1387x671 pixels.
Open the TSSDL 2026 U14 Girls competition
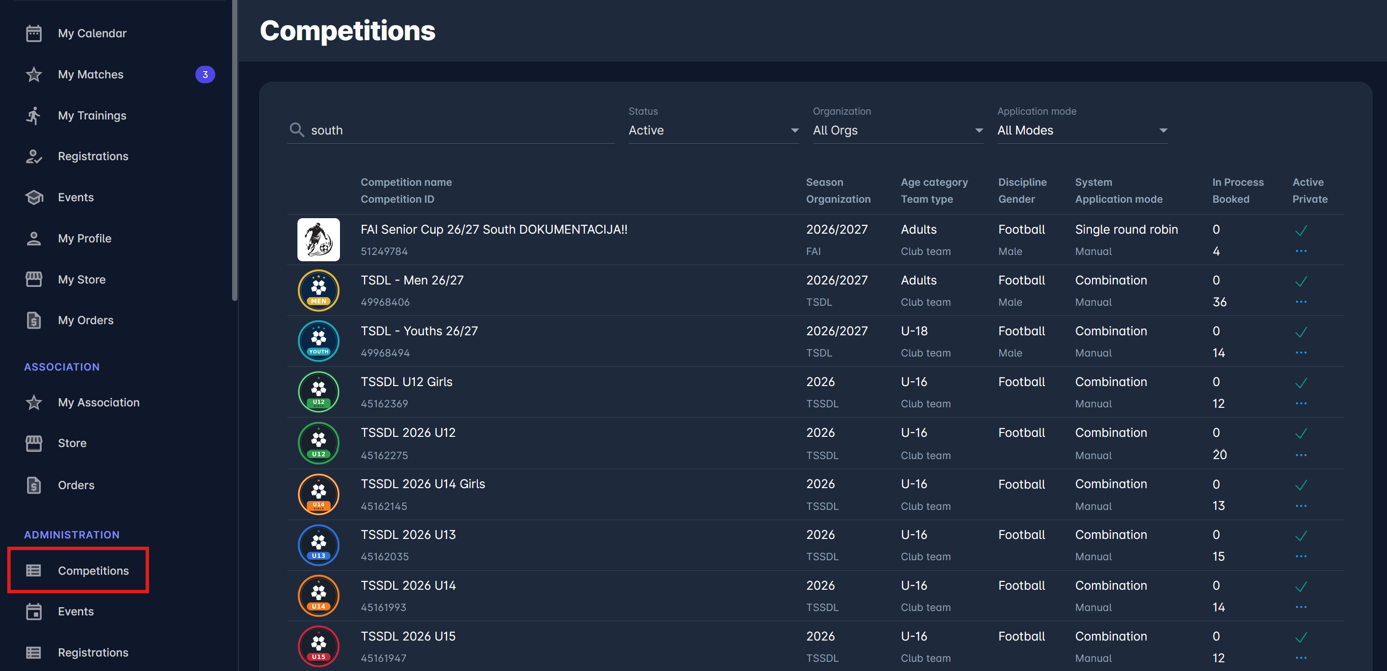pyautogui.click(x=423, y=484)
